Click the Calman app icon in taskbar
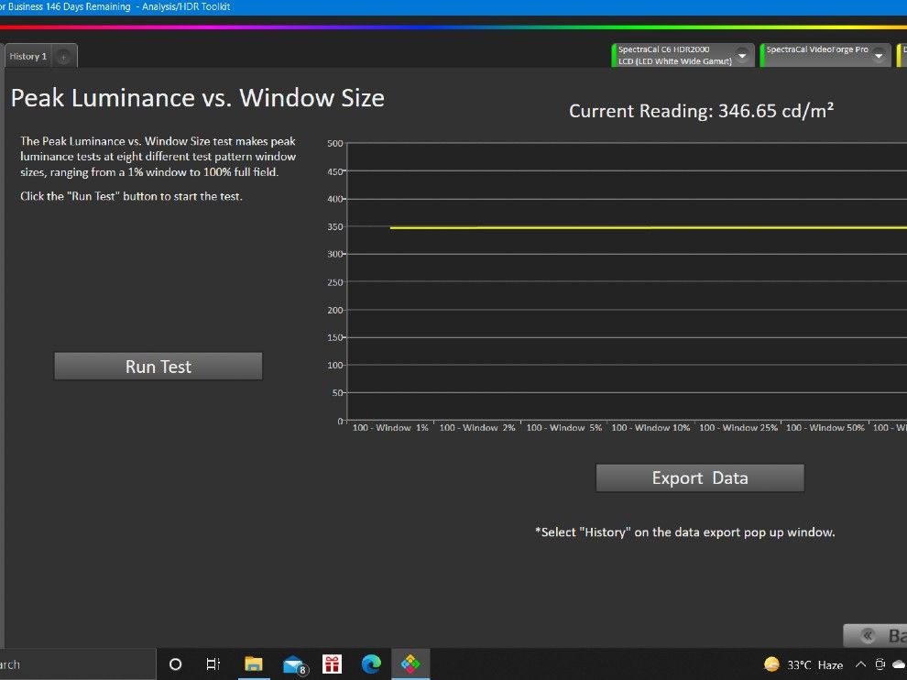The width and height of the screenshot is (907, 680). [410, 664]
